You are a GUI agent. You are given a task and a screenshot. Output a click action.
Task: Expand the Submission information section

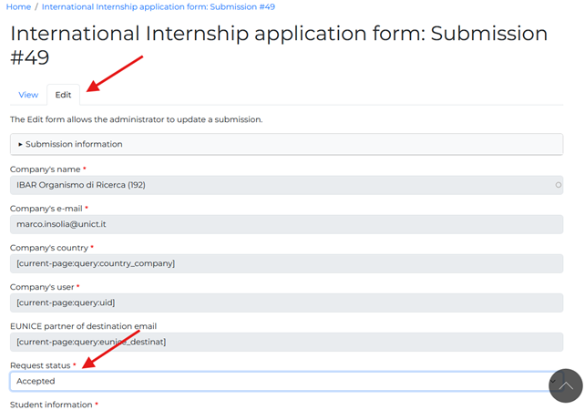[x=73, y=144]
